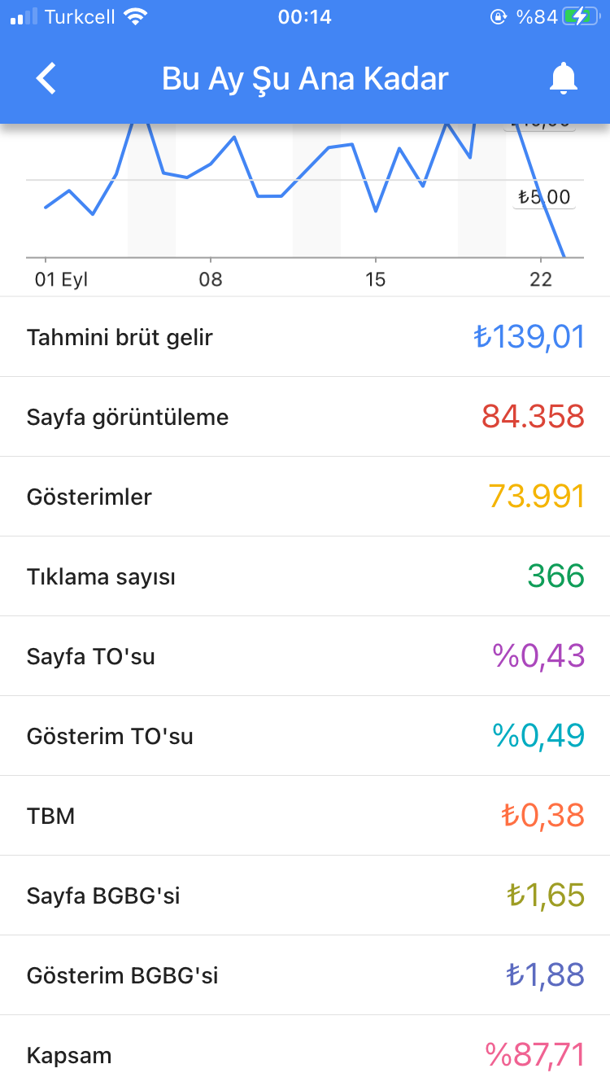Select the Kapsam %87,71 row
The image size is (610, 1086).
pos(305,1050)
